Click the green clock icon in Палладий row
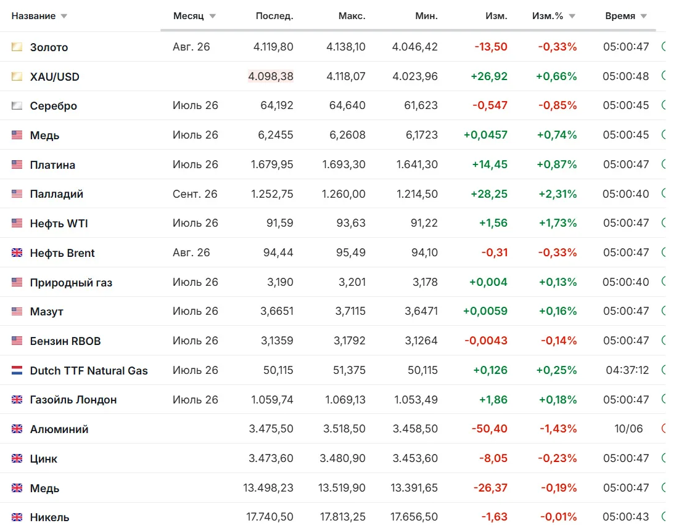 click(x=664, y=193)
